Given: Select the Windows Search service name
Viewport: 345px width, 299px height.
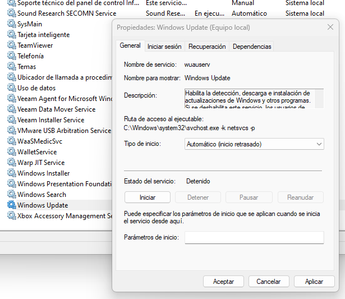Looking at the screenshot, I should tap(42, 195).
